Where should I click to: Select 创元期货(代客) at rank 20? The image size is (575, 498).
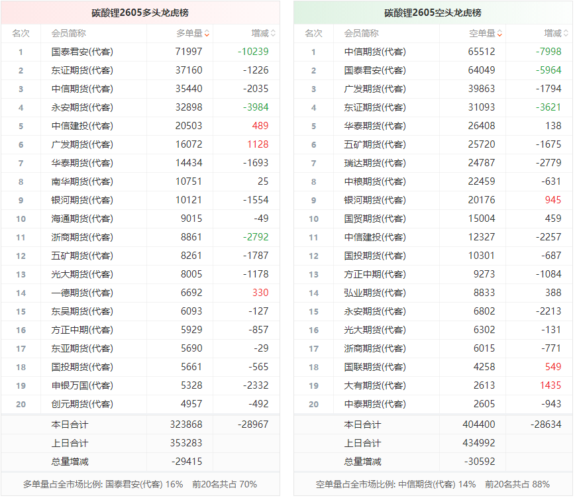pyautogui.click(x=82, y=404)
